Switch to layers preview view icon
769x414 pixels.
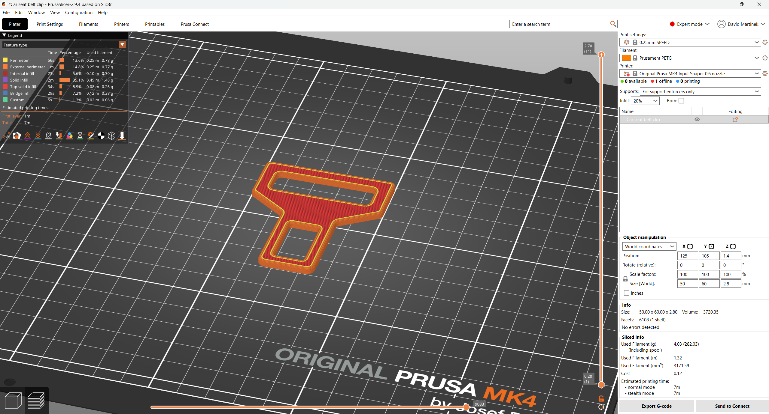tap(36, 401)
